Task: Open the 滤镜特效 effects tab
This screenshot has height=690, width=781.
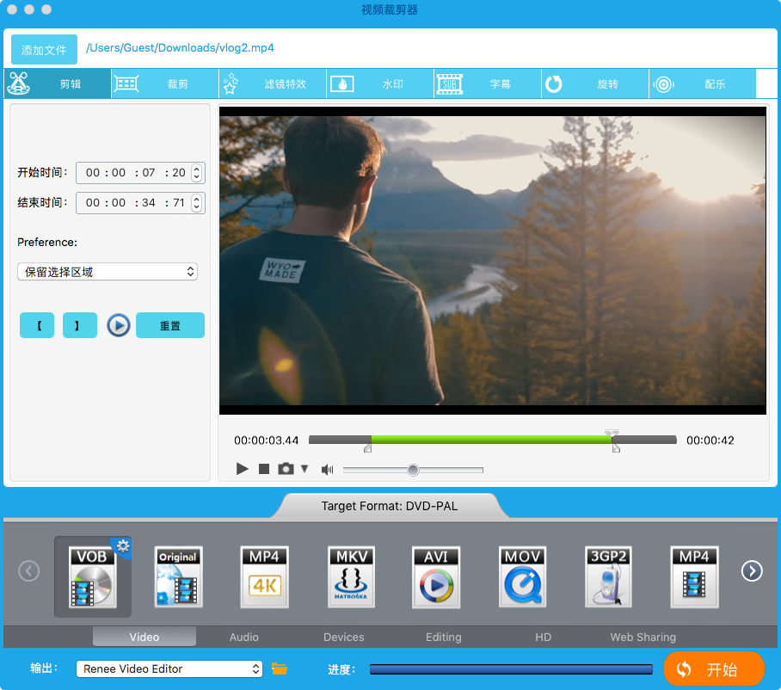Action: pos(273,83)
